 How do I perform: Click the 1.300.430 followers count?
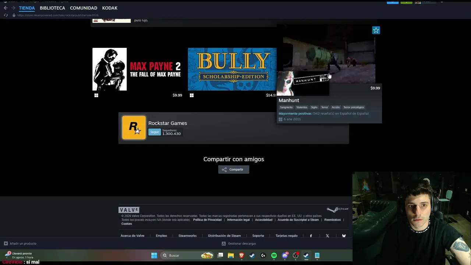[x=171, y=134]
